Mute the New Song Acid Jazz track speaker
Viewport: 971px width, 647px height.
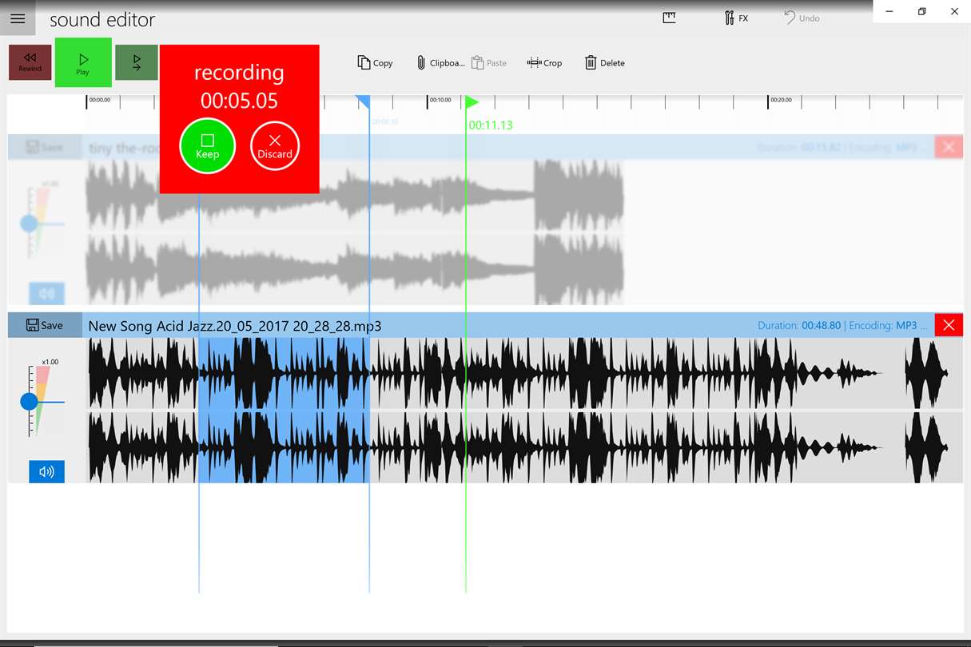point(46,471)
